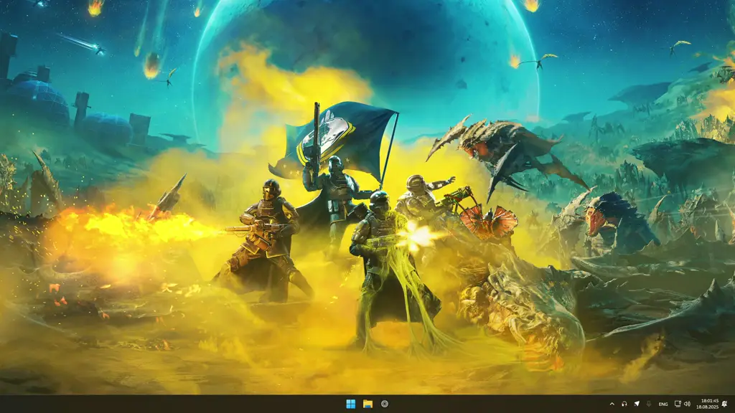Open Telegram from the system tray
Image resolution: width=735 pixels, height=413 pixels.
(637, 404)
